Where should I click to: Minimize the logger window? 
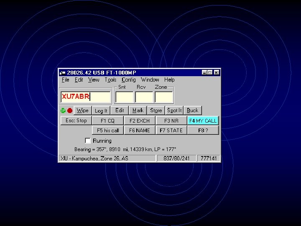[x=204, y=72]
